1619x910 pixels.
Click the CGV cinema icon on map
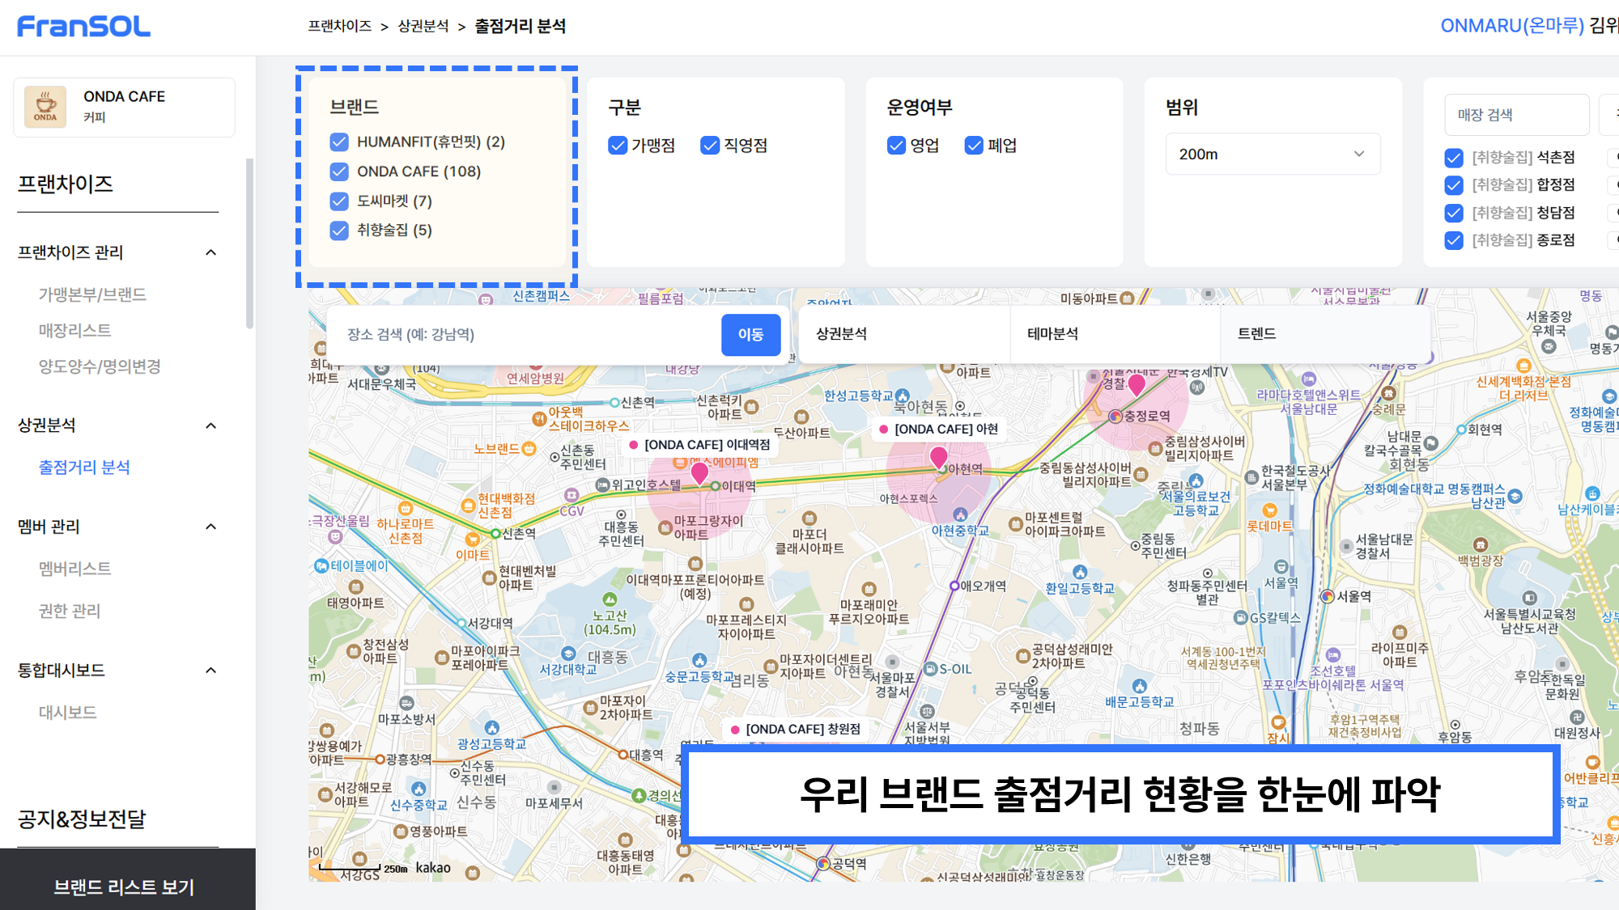(572, 494)
